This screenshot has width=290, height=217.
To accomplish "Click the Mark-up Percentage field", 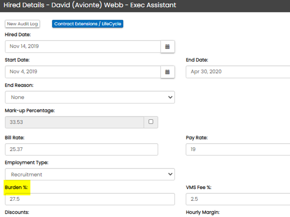I will click(75, 122).
